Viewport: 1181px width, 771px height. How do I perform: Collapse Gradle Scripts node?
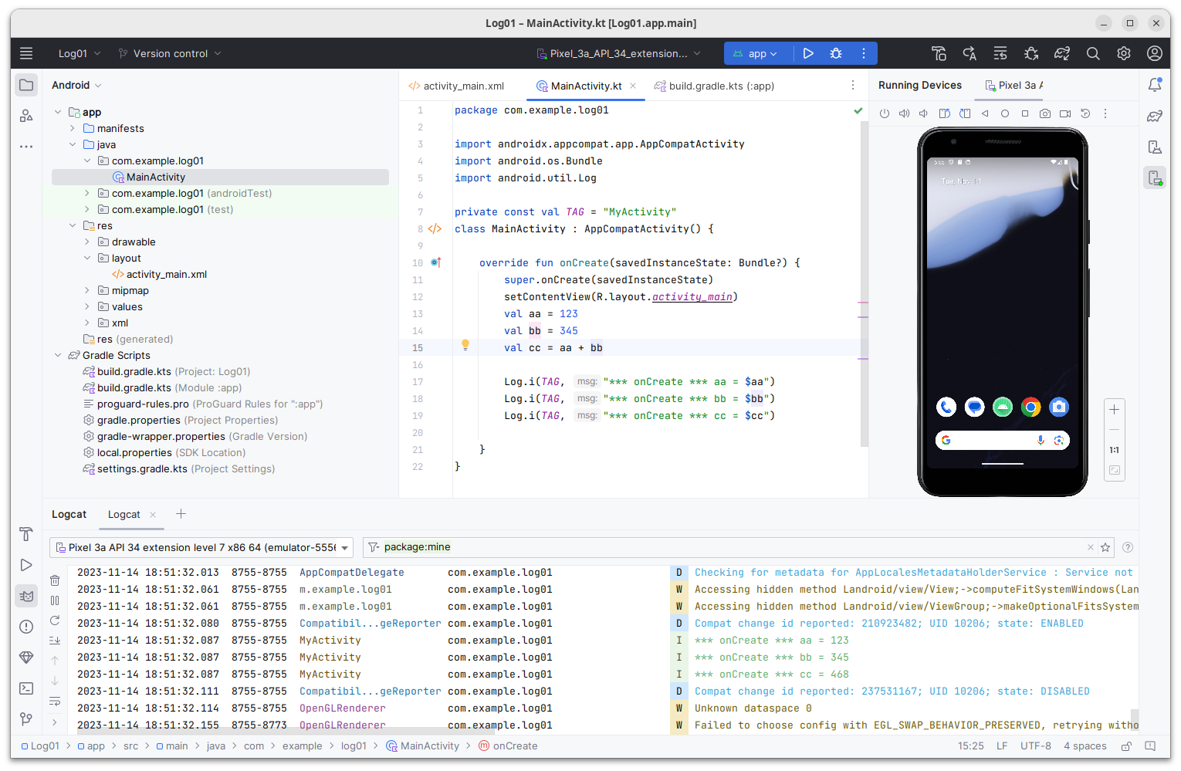pyautogui.click(x=58, y=355)
